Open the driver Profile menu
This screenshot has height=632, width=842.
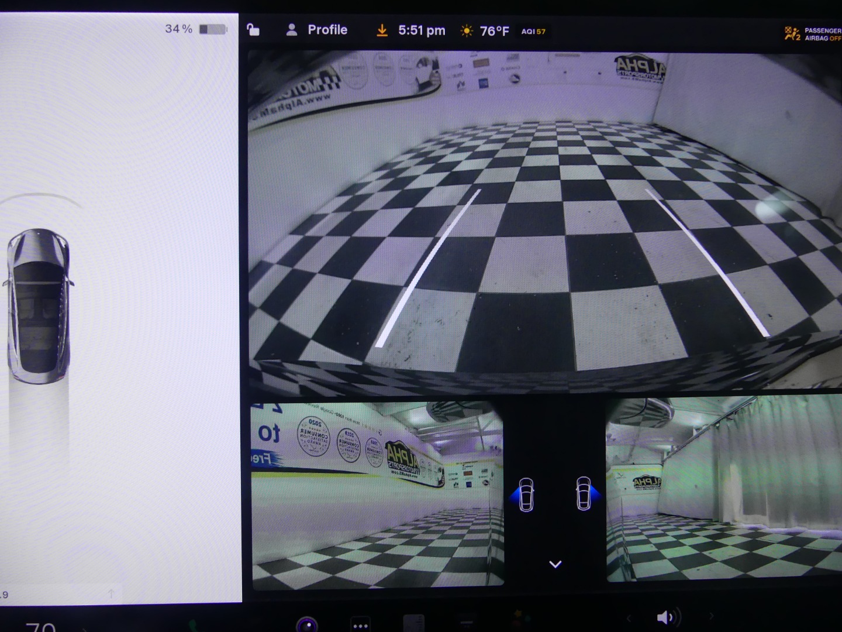[x=318, y=30]
